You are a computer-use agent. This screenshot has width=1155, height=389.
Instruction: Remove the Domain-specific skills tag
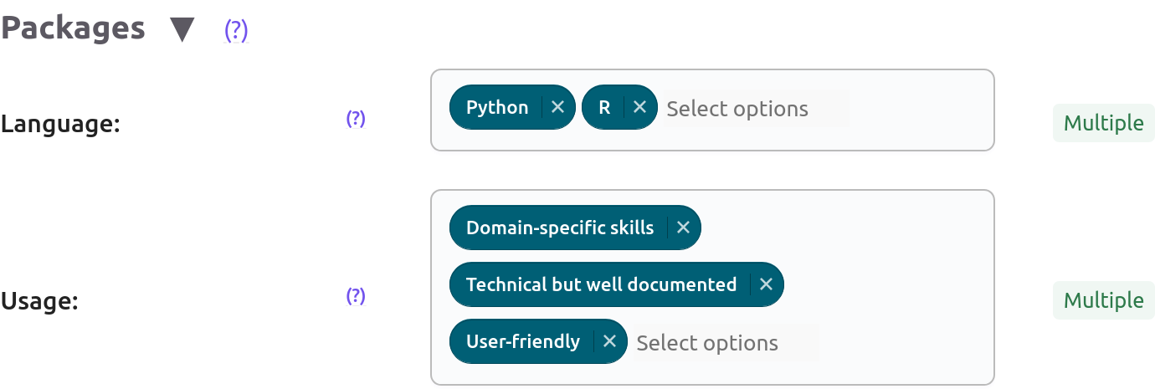pos(683,228)
